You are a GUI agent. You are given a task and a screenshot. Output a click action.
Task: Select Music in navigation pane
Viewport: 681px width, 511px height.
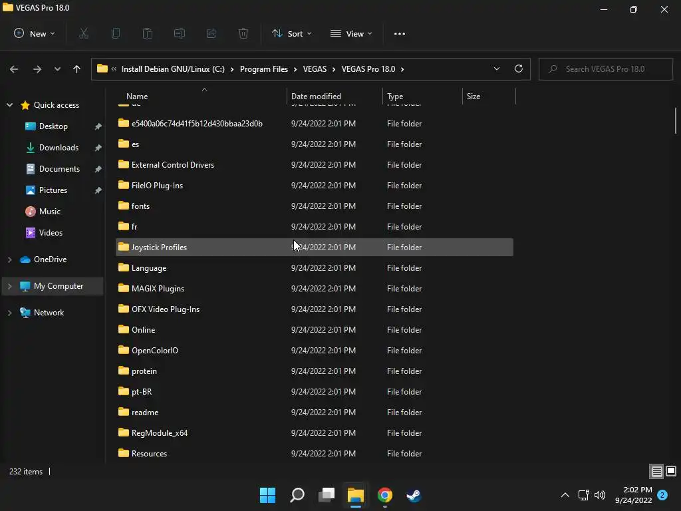point(49,211)
